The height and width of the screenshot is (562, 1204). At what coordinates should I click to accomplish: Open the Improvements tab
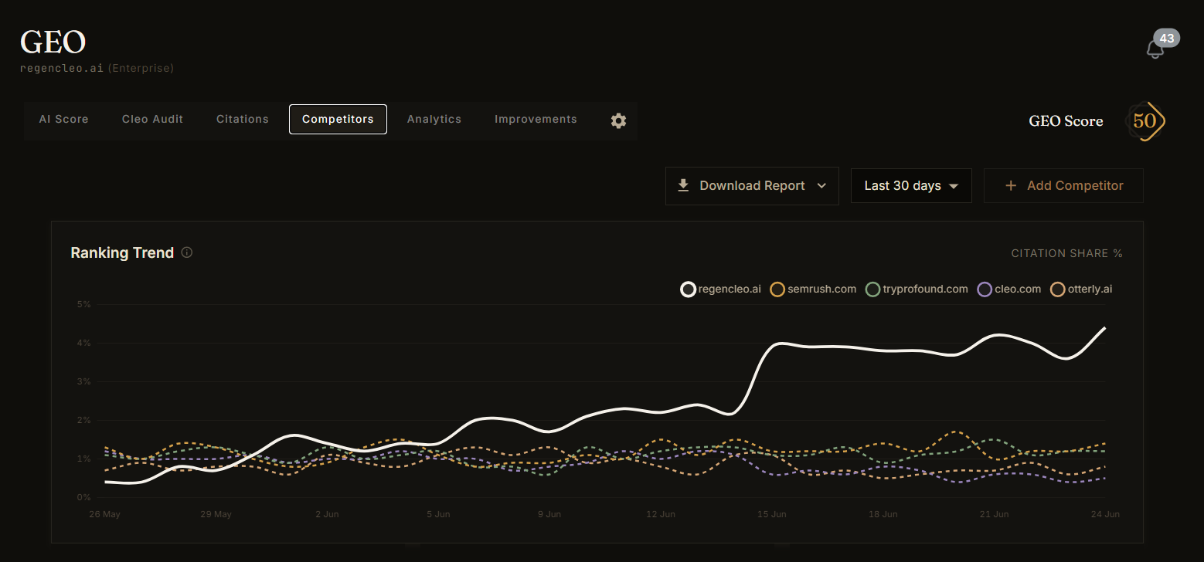[x=536, y=120]
